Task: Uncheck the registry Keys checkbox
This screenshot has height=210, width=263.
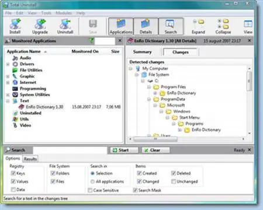Action: (x=13, y=173)
